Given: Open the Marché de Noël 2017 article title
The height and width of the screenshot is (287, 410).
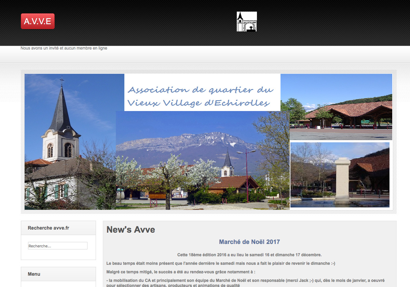Looking at the screenshot, I should [x=249, y=242].
